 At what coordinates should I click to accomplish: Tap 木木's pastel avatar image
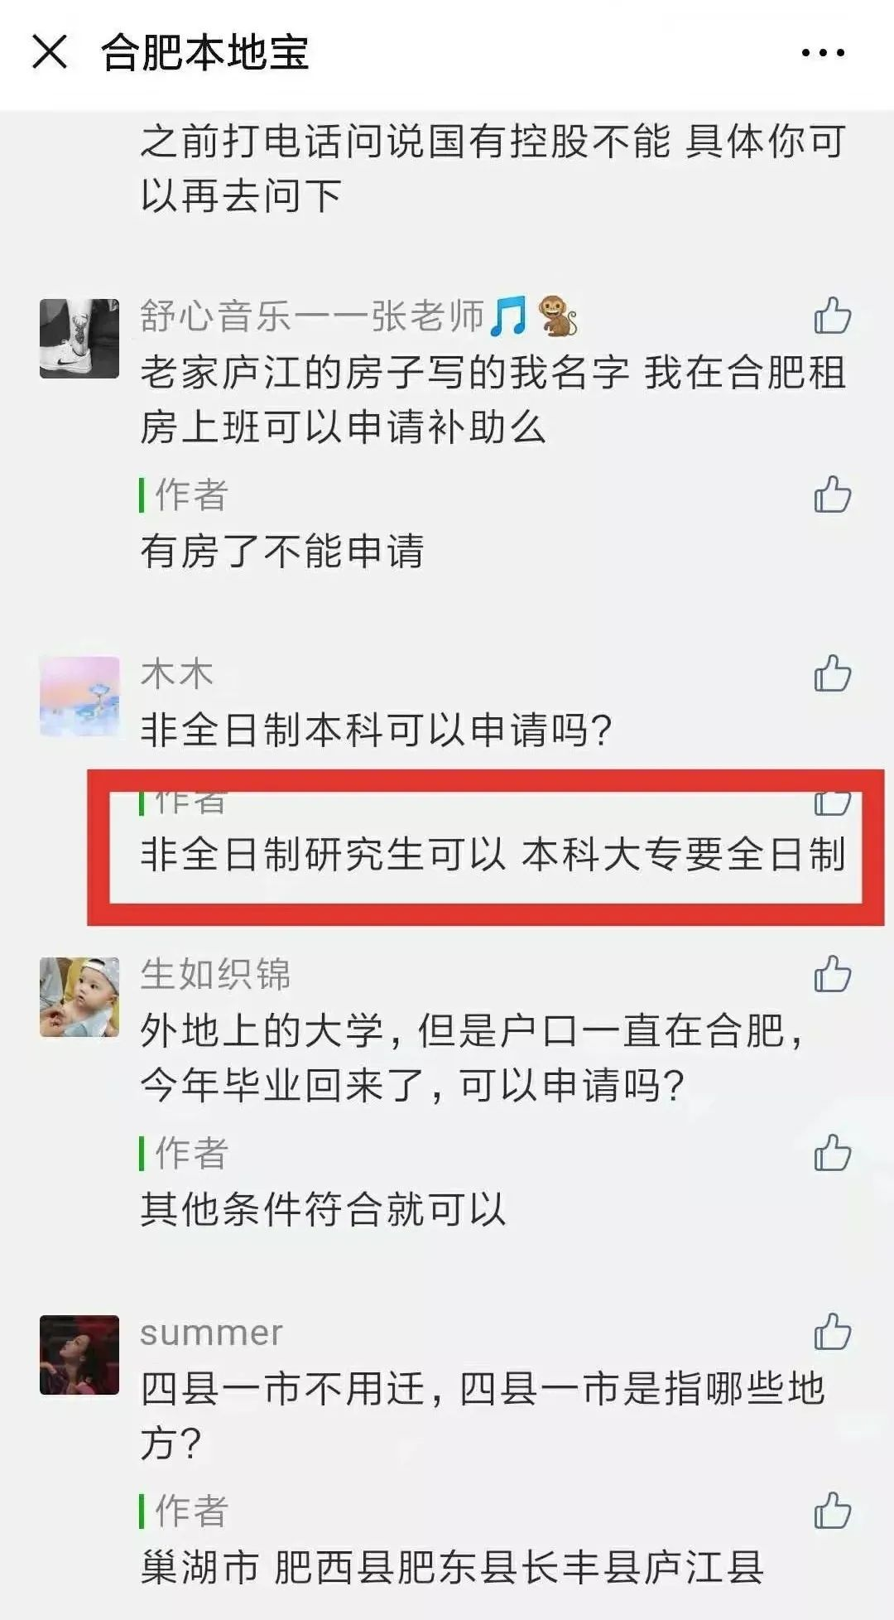pyautogui.click(x=79, y=697)
